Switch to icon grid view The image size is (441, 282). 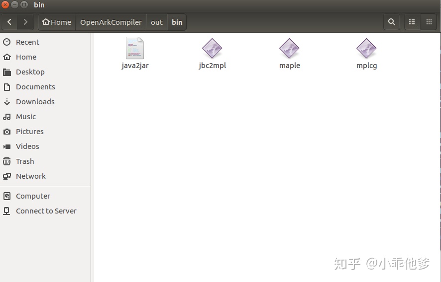[429, 22]
